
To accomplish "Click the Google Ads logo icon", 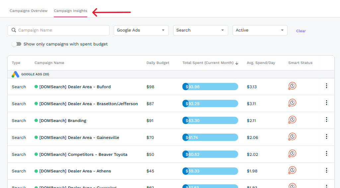I will (x=16, y=74).
